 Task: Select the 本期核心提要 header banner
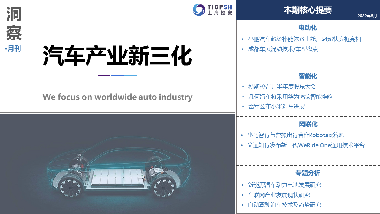click(308, 10)
